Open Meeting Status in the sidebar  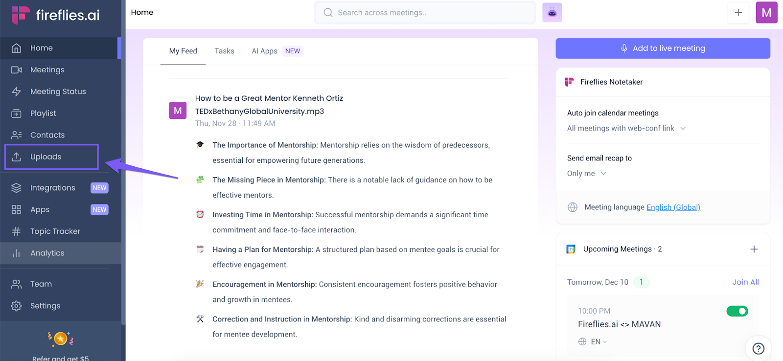tap(58, 91)
